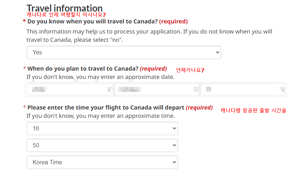Click the Korean note "캐나다로 언제 여행할지 아시나요?"
The image size is (306, 174).
click(66, 15)
